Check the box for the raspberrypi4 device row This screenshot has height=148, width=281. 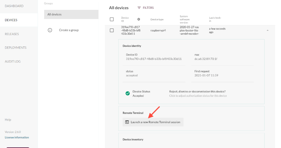pyautogui.click(x=112, y=30)
